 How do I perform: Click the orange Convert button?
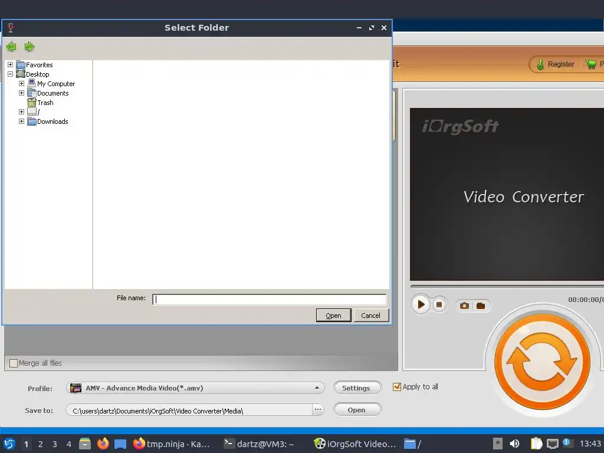pyautogui.click(x=542, y=362)
